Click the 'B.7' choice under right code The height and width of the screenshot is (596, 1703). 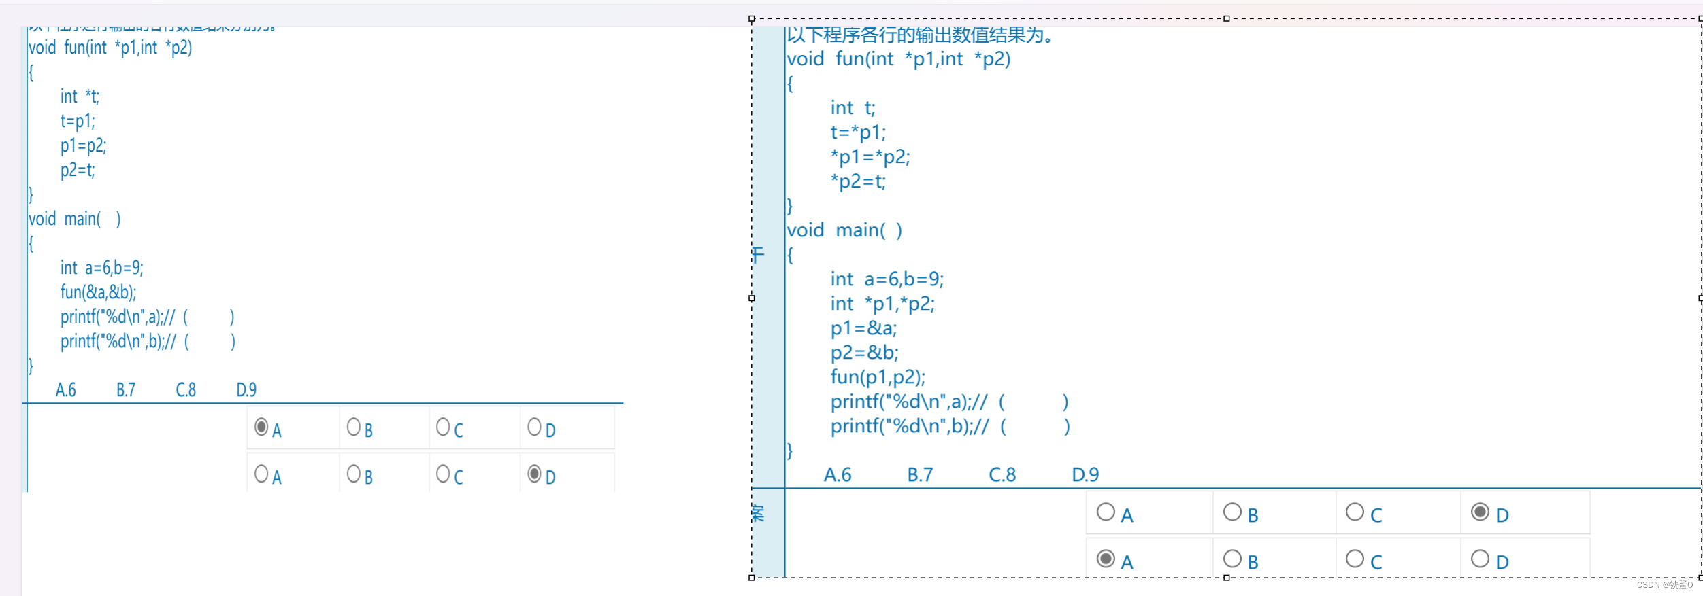921,475
